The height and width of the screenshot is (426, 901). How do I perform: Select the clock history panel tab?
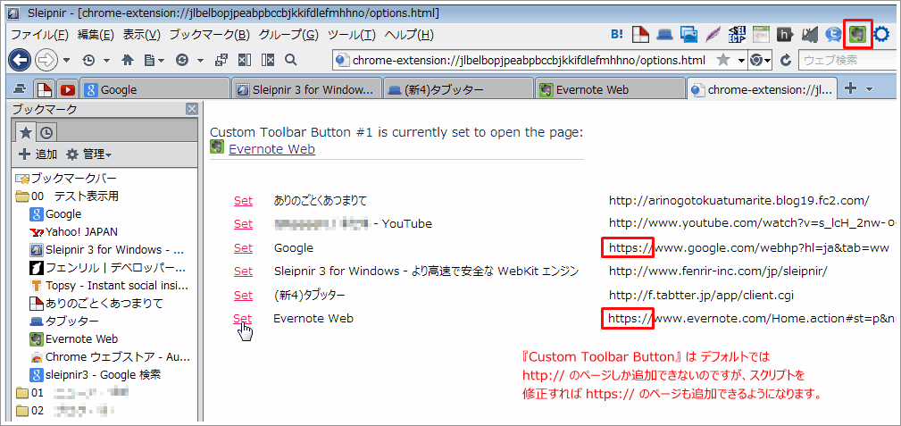pyautogui.click(x=46, y=133)
